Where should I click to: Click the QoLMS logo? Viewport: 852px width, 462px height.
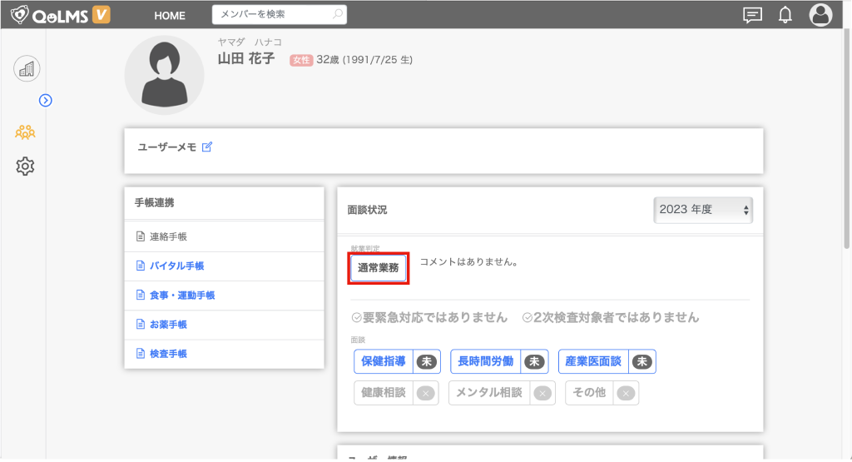pyautogui.click(x=60, y=15)
